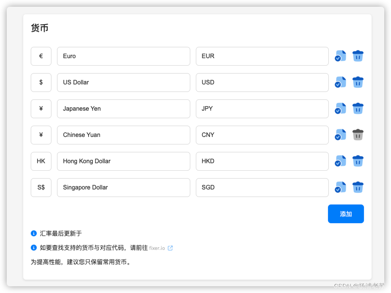Click the set-default icon for Japanese Yen

340,108
